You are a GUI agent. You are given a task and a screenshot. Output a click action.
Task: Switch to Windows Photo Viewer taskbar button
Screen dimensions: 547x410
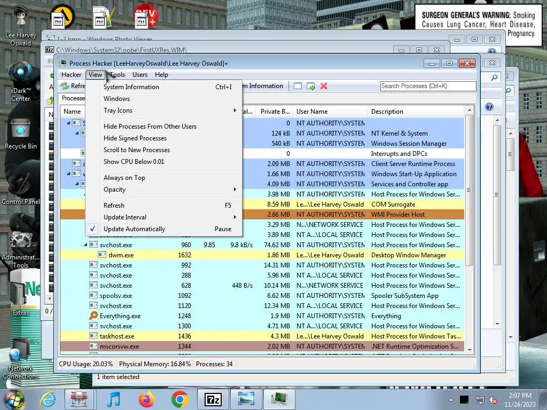coord(246,399)
